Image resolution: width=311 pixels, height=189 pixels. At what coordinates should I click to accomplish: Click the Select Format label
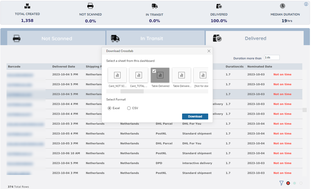click(x=116, y=99)
